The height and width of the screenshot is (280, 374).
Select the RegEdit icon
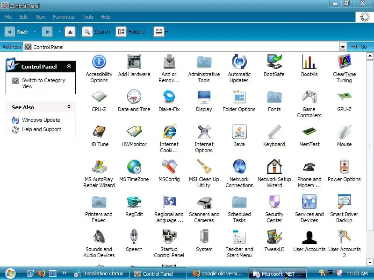click(134, 202)
